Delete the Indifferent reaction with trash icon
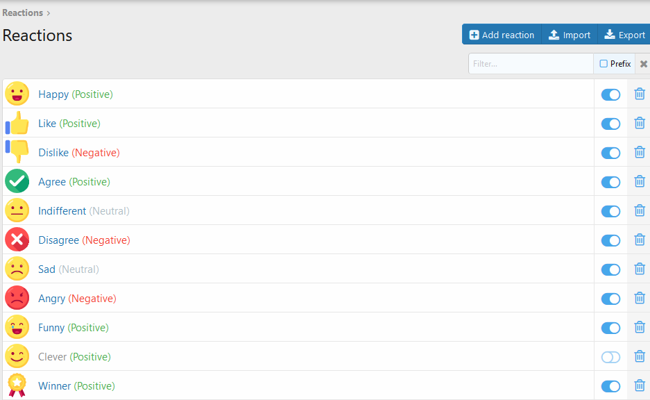The height and width of the screenshot is (400, 650). (x=640, y=210)
